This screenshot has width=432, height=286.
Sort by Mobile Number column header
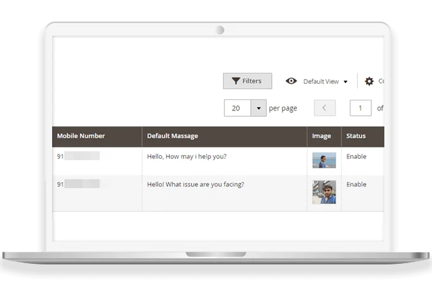[x=81, y=136]
